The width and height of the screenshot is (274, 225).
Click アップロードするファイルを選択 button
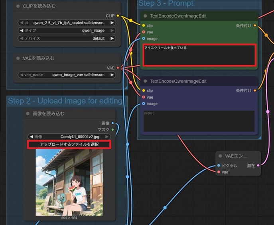69,144
